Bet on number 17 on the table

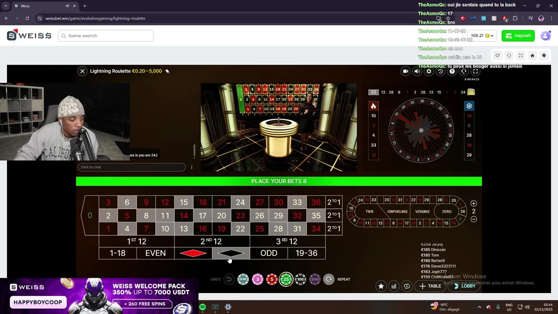pos(203,215)
